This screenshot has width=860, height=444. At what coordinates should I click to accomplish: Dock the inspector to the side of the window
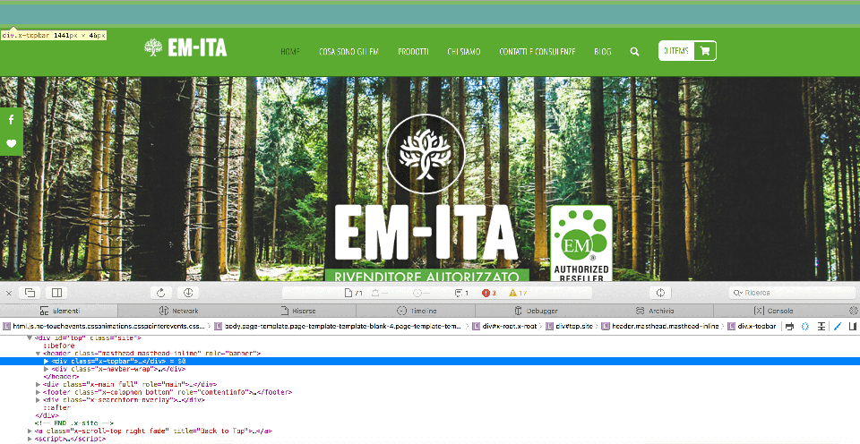[x=56, y=293]
